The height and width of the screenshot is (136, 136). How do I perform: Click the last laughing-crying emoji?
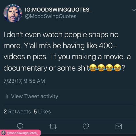pyautogui.click(x=118, y=68)
